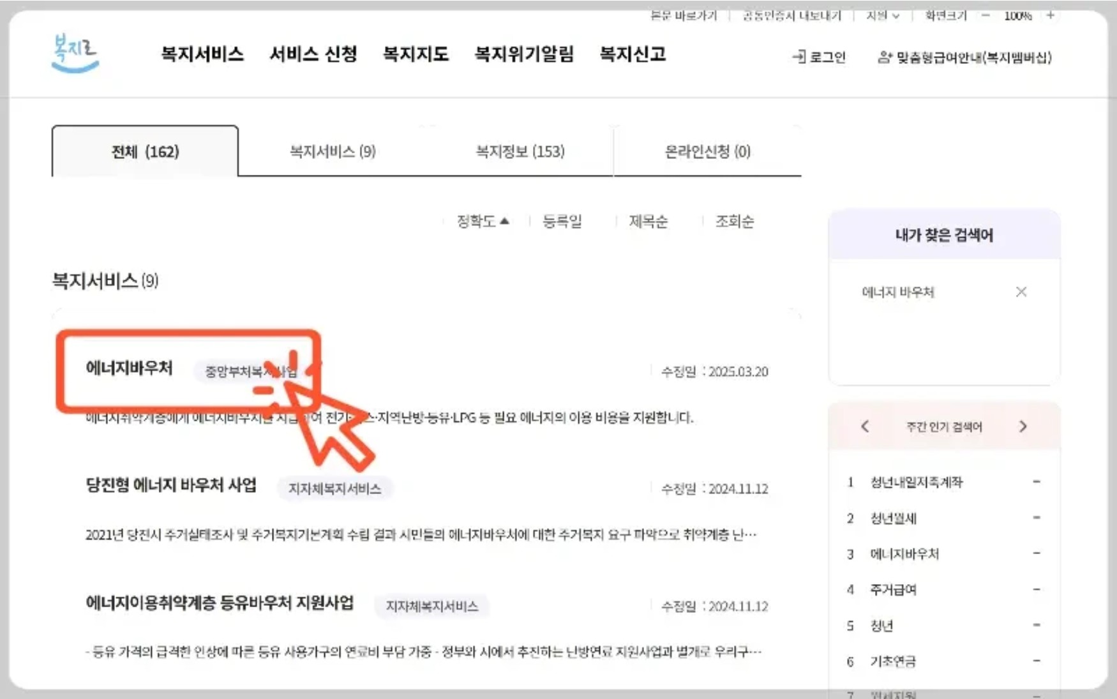Select popular search term 청년내일저축계좌

pos(917,482)
